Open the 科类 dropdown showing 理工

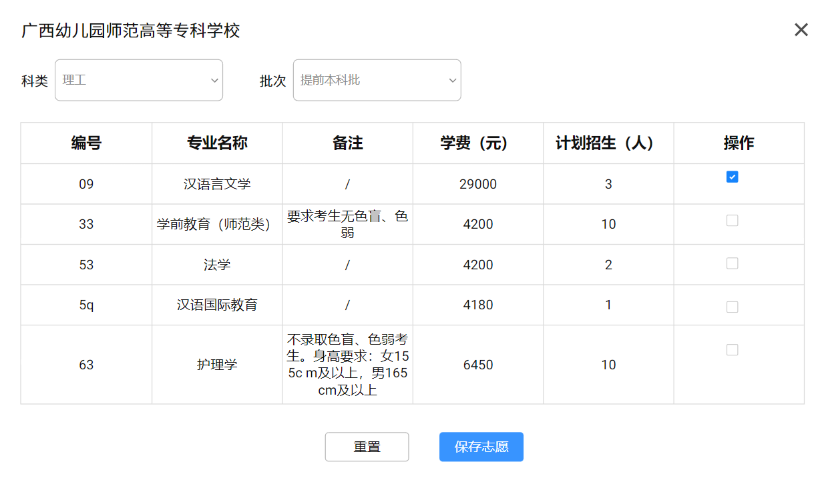pos(139,80)
